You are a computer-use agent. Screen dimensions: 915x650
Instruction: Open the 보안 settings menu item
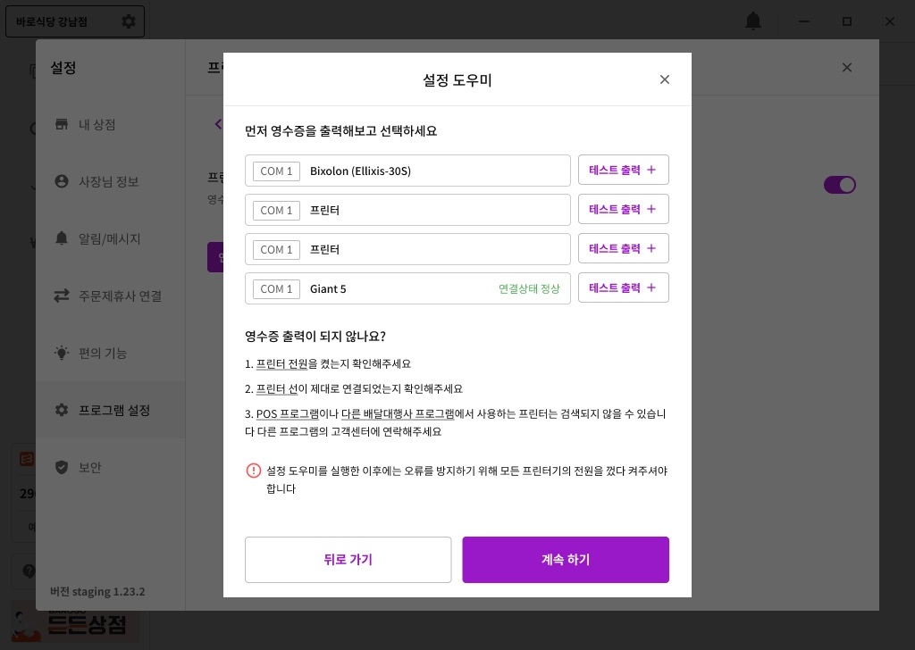[90, 467]
